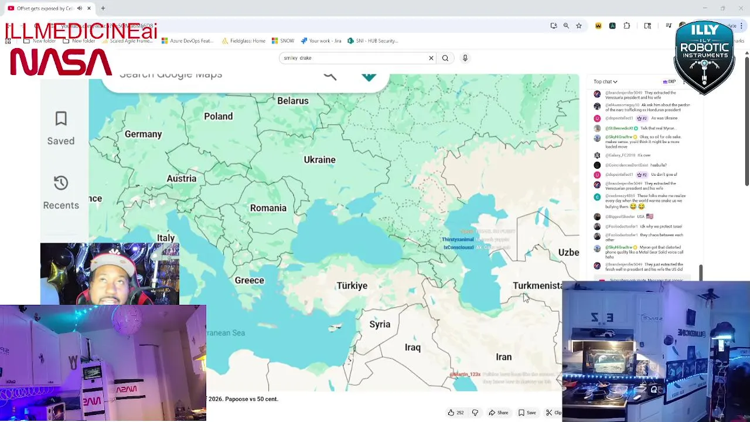Open the browser side panel icon

647,26
